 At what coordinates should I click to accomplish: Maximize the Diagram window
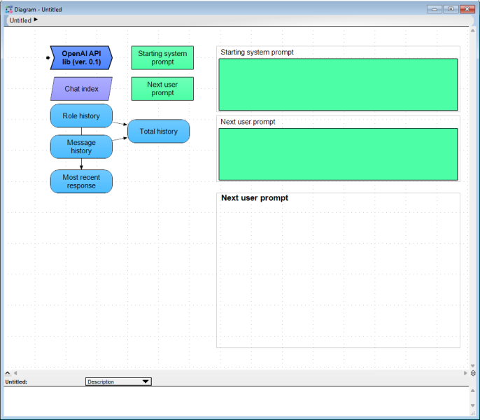451,9
